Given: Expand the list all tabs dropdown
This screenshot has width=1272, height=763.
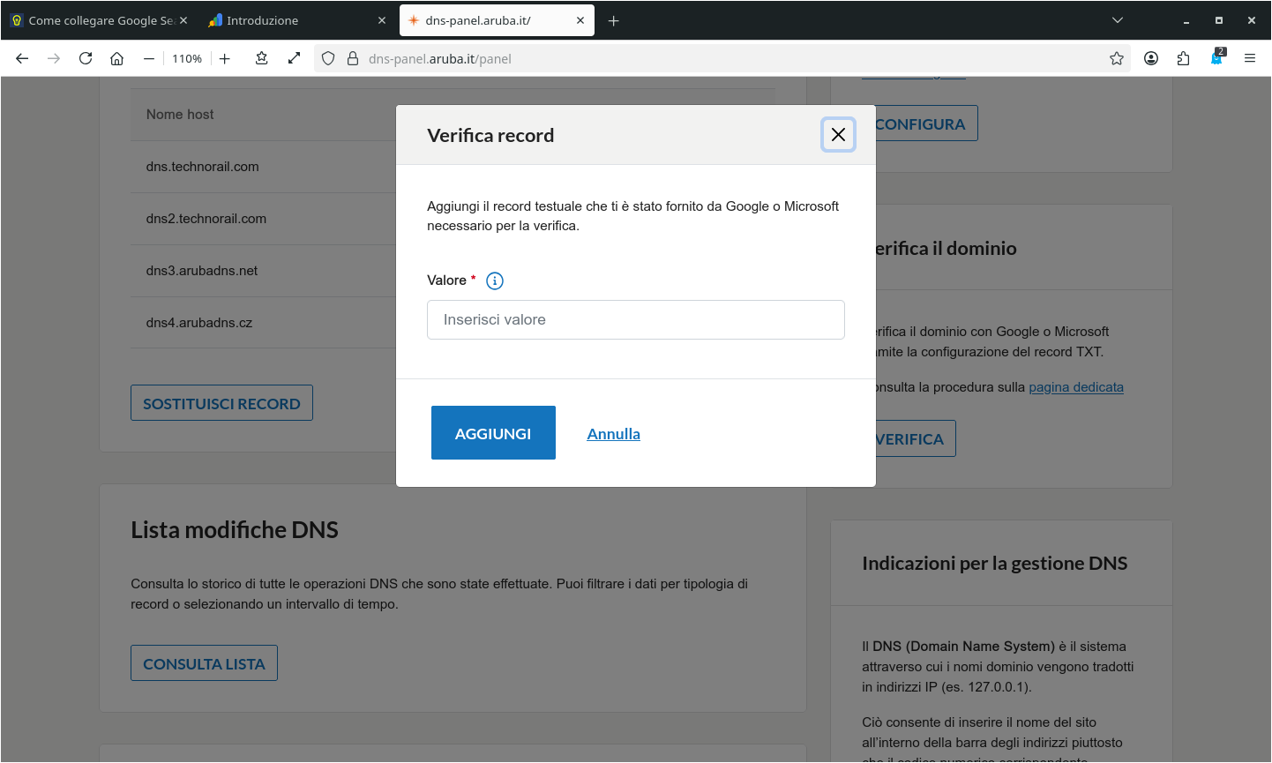Looking at the screenshot, I should 1118,20.
